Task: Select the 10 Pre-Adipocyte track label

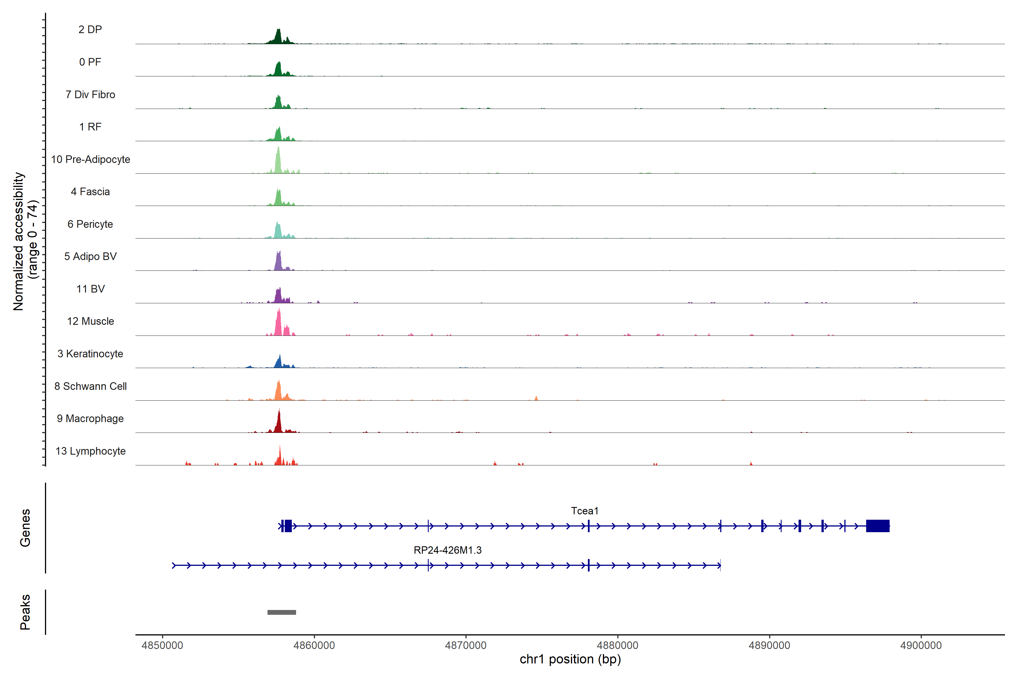Action: pos(90,159)
